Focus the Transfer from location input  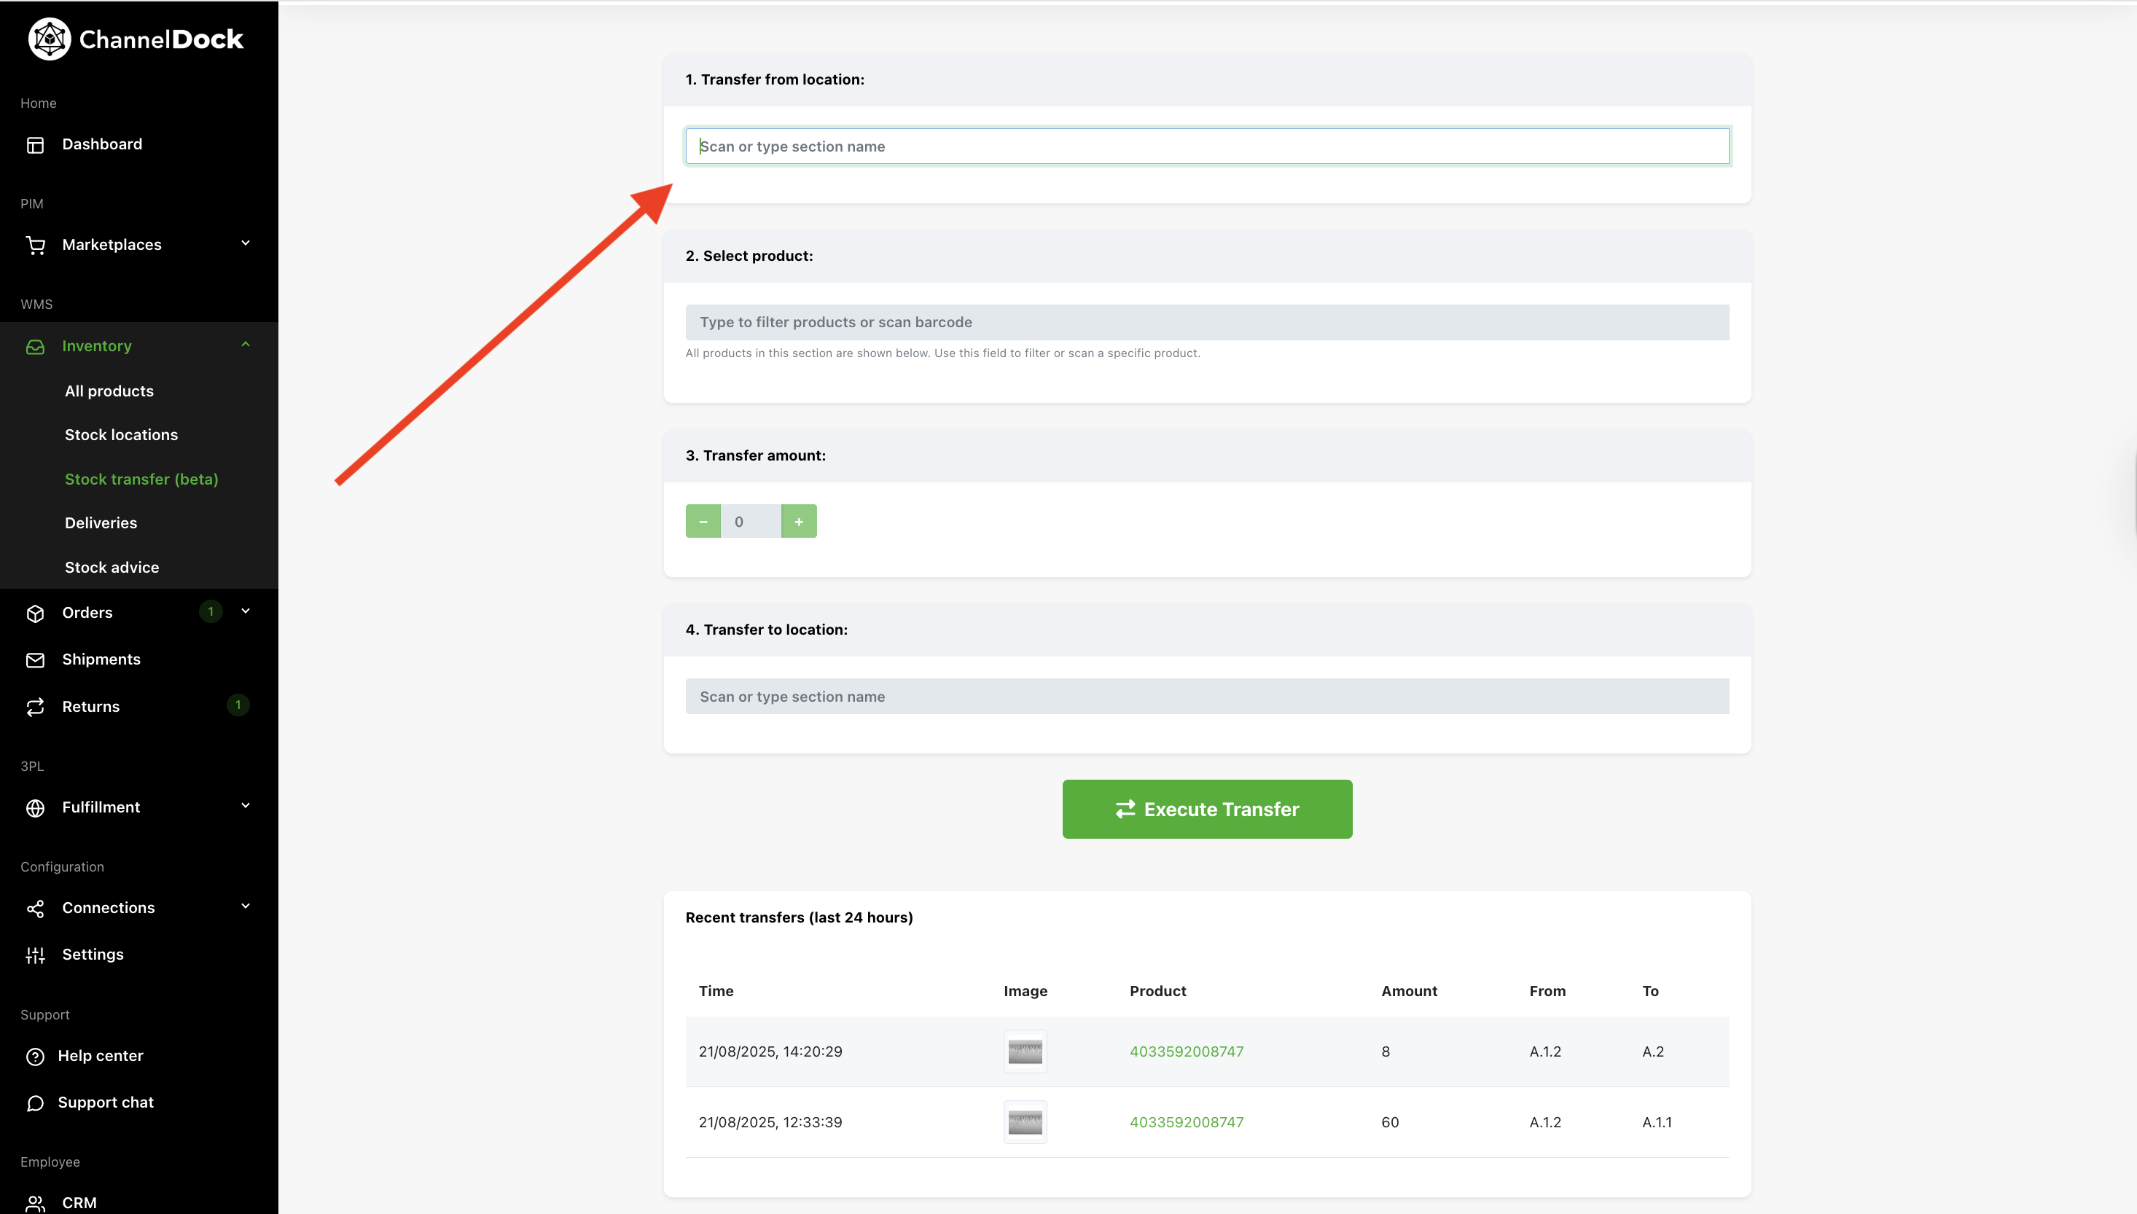click(1207, 146)
